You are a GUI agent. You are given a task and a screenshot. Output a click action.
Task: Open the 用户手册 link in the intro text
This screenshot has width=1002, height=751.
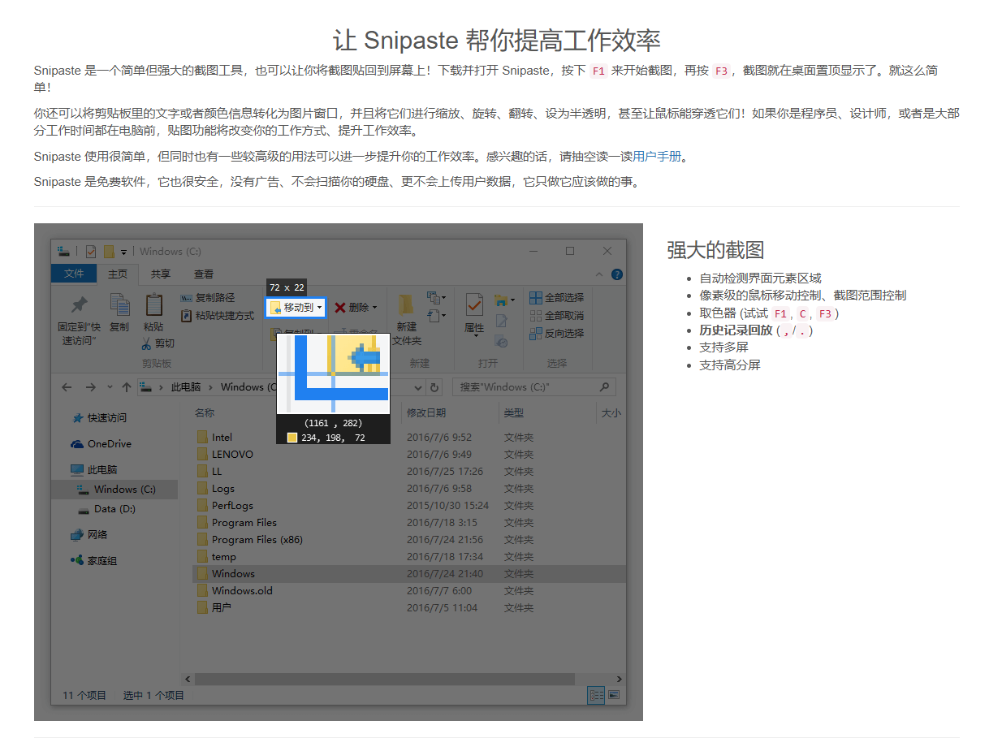pyautogui.click(x=657, y=157)
